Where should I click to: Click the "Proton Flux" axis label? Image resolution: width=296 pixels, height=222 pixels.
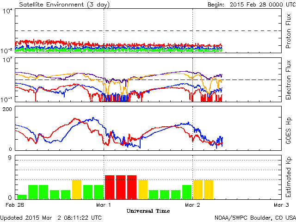pos(288,31)
